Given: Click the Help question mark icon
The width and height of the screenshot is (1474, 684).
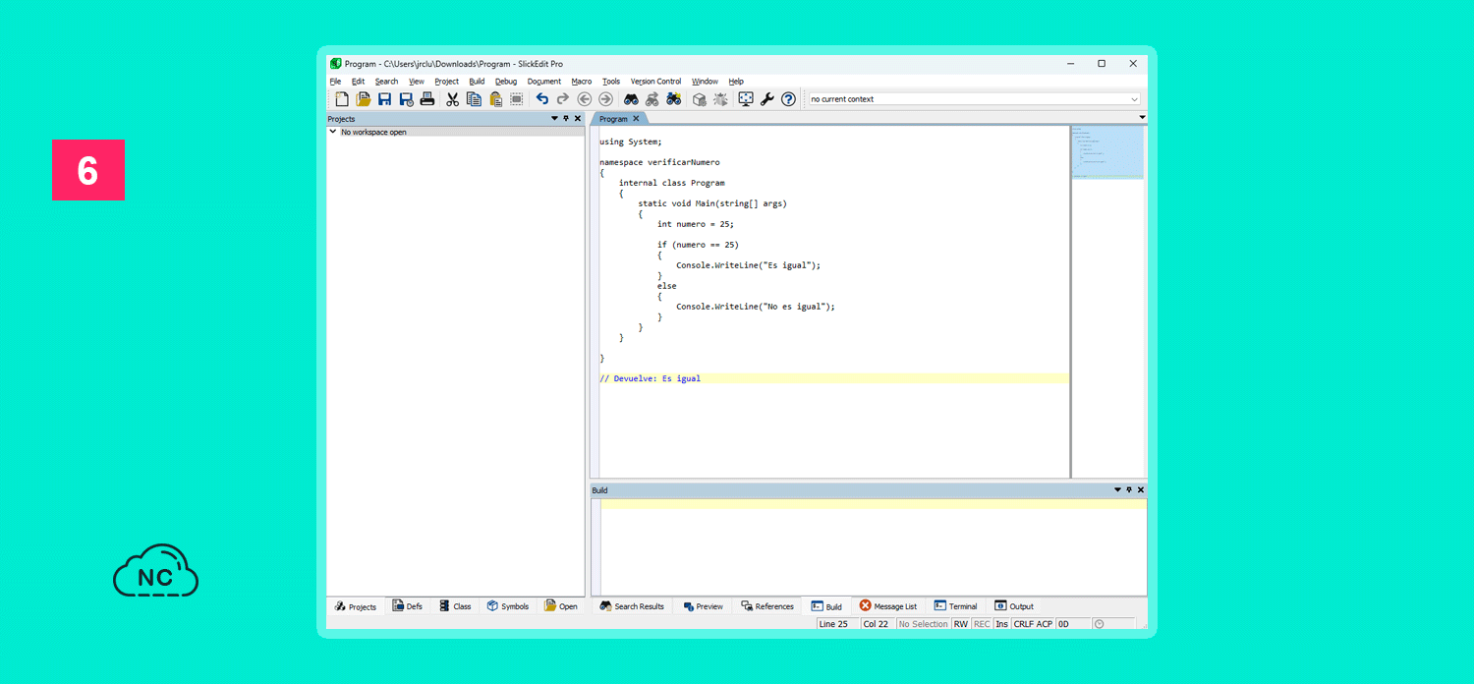Looking at the screenshot, I should (x=788, y=99).
